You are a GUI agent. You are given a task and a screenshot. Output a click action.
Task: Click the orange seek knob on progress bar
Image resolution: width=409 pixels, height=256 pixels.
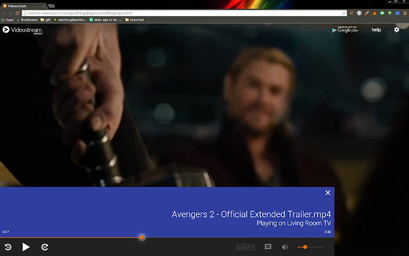tap(142, 237)
